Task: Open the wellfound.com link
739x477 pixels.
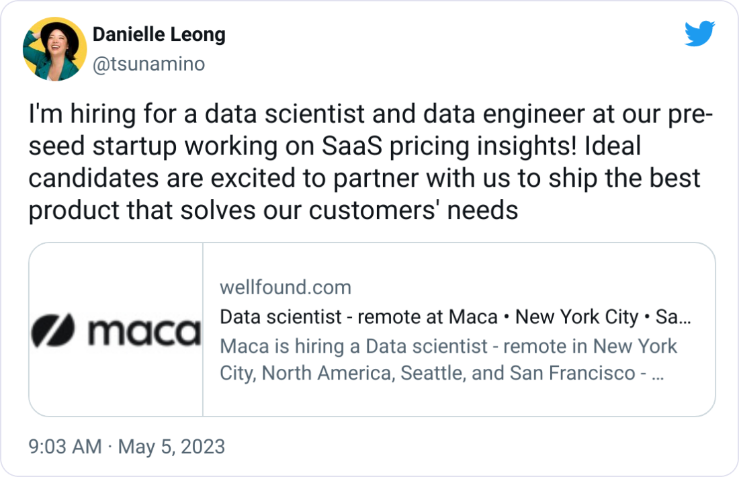Action: pos(286,287)
